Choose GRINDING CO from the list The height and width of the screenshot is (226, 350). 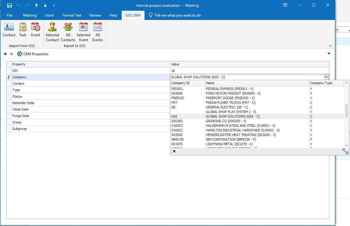point(257,121)
